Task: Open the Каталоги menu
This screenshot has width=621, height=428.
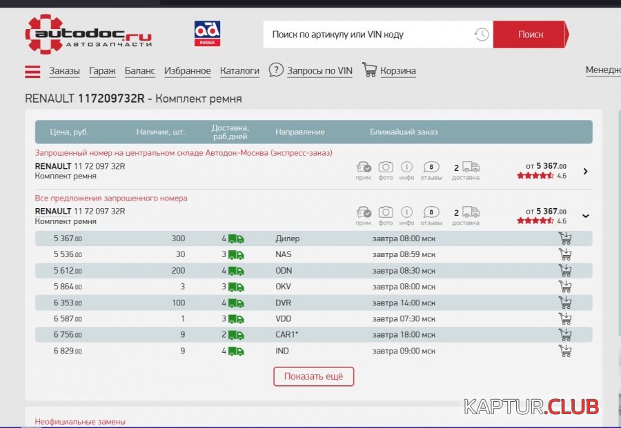Action: pyautogui.click(x=239, y=71)
